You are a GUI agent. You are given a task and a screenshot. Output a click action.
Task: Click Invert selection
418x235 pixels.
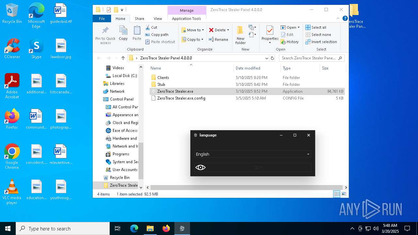pos(321,42)
